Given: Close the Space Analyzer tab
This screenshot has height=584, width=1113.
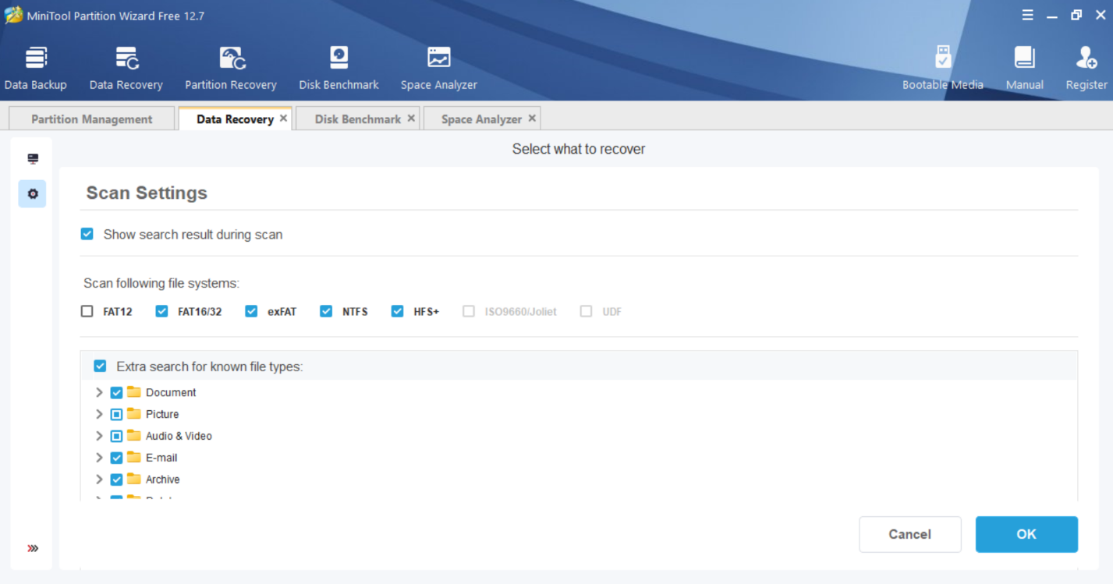Looking at the screenshot, I should (532, 119).
